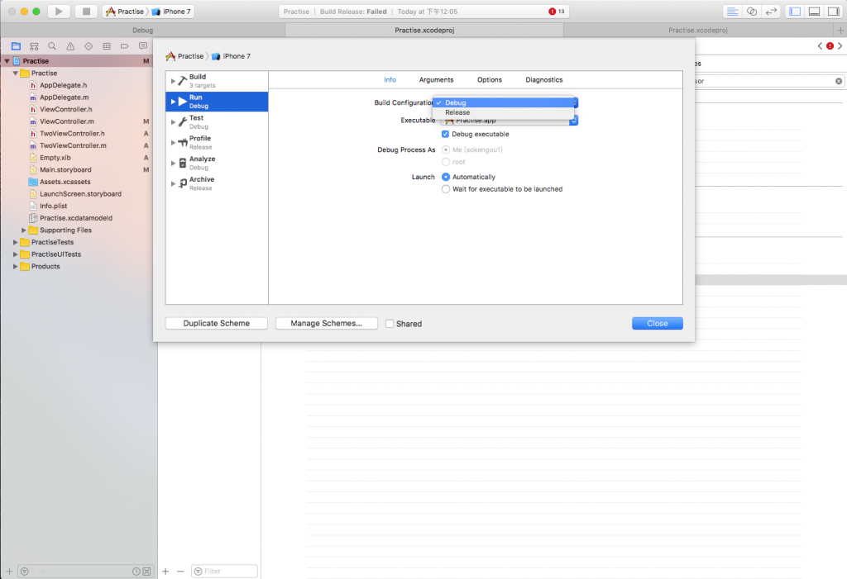Expand the Test scheme action

point(173,122)
